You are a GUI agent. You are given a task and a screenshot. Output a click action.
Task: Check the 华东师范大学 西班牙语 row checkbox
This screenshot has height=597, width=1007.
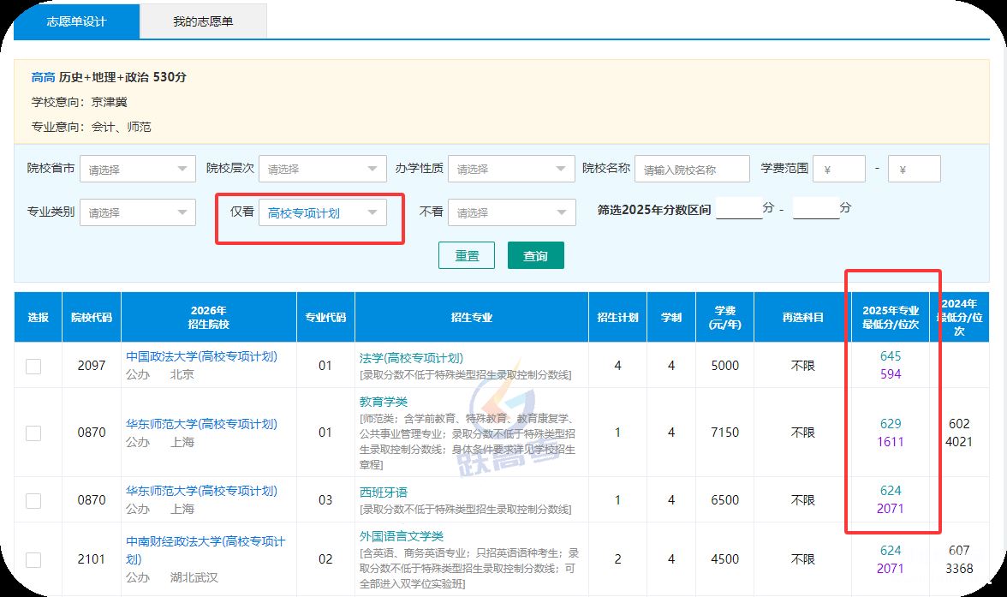(x=33, y=500)
